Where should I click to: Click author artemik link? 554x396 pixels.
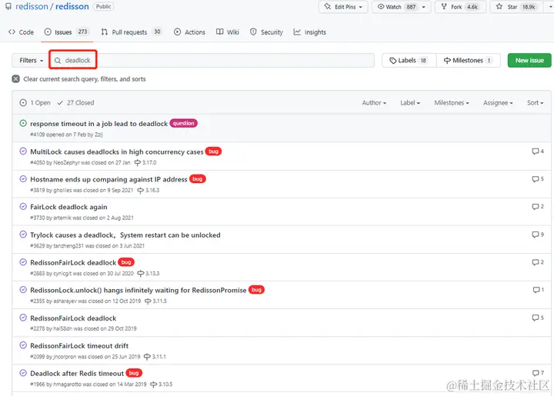coord(62,218)
